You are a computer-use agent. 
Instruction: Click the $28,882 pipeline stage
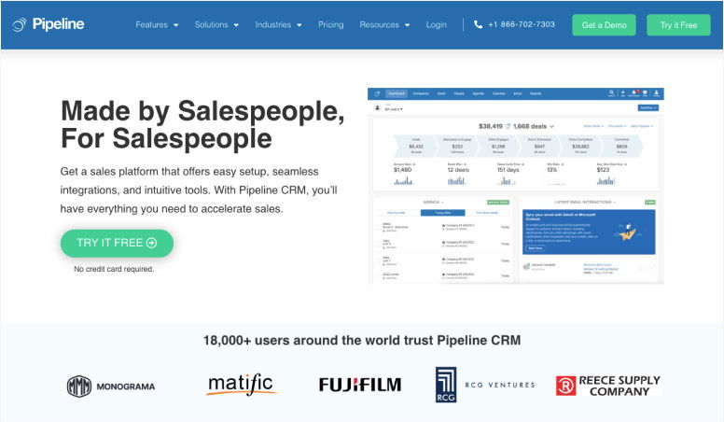pos(580,147)
